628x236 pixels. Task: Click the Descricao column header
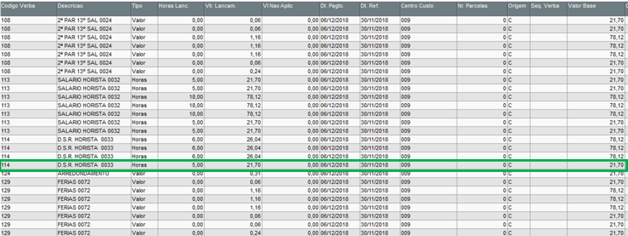point(94,9)
